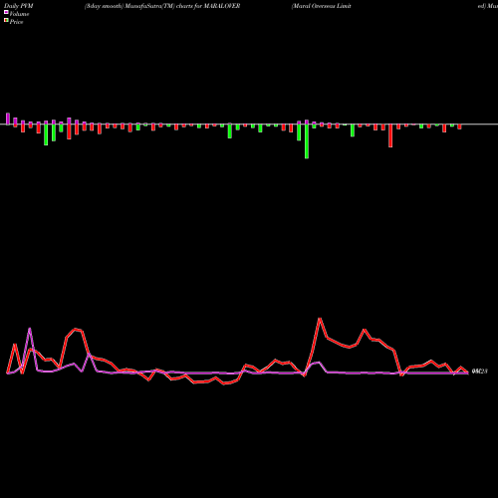Image resolution: width=498 pixels, height=498 pixels.
Task: Click the Price legend color swatch
Action: click(x=6, y=21)
